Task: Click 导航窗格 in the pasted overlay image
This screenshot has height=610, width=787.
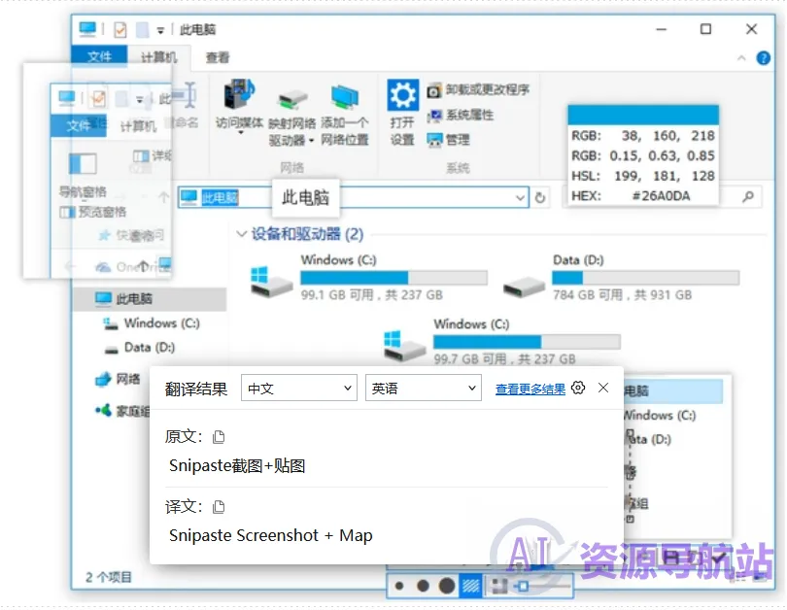Action: tap(83, 191)
